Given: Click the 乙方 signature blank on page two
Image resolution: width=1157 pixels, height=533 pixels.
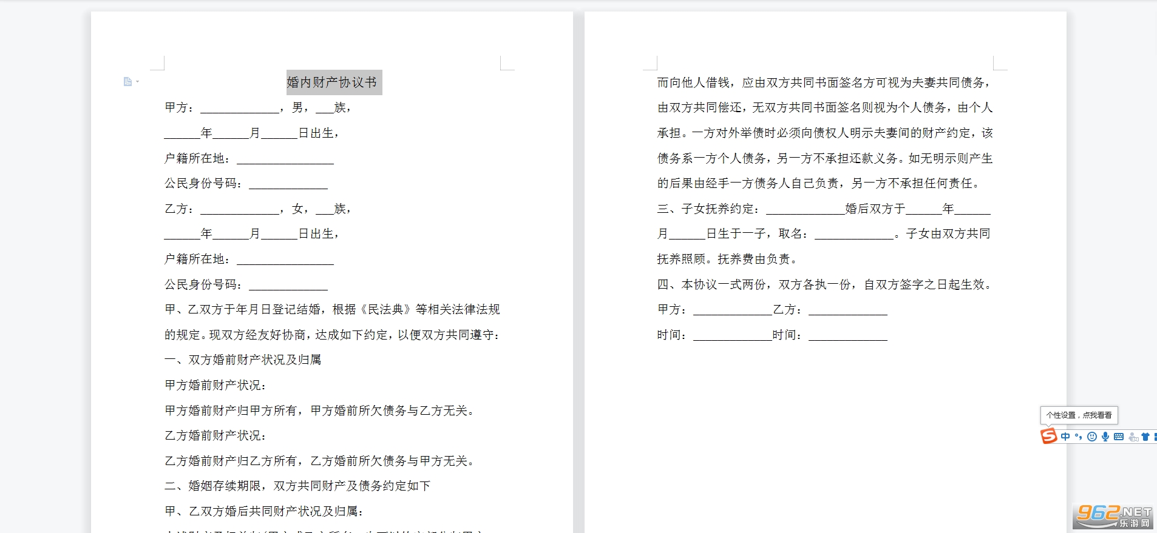Looking at the screenshot, I should 848,310.
